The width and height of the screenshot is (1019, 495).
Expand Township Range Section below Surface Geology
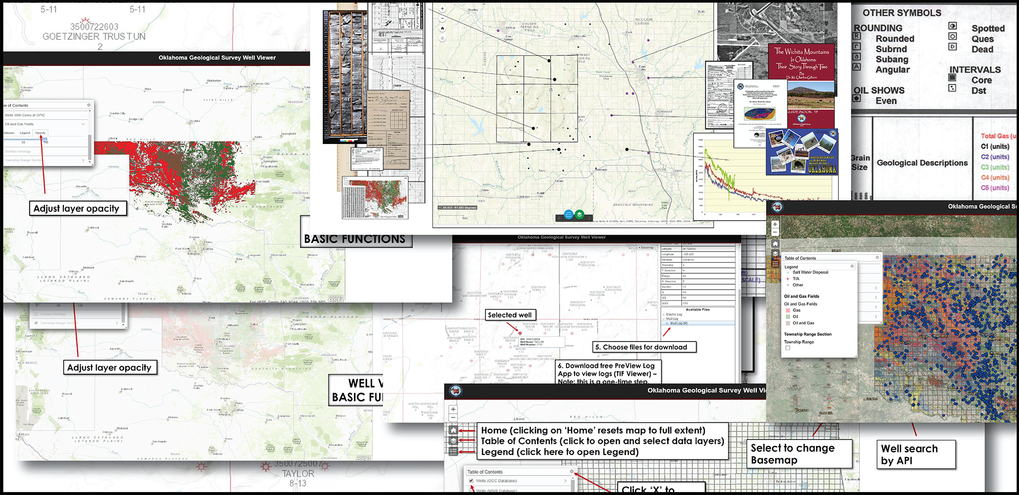click(x=83, y=160)
